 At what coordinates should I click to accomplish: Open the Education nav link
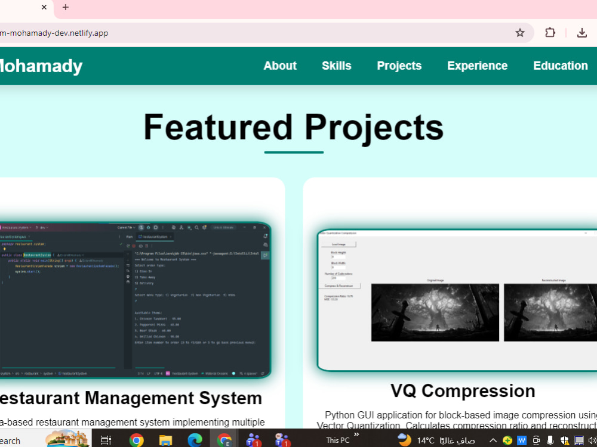click(x=561, y=66)
